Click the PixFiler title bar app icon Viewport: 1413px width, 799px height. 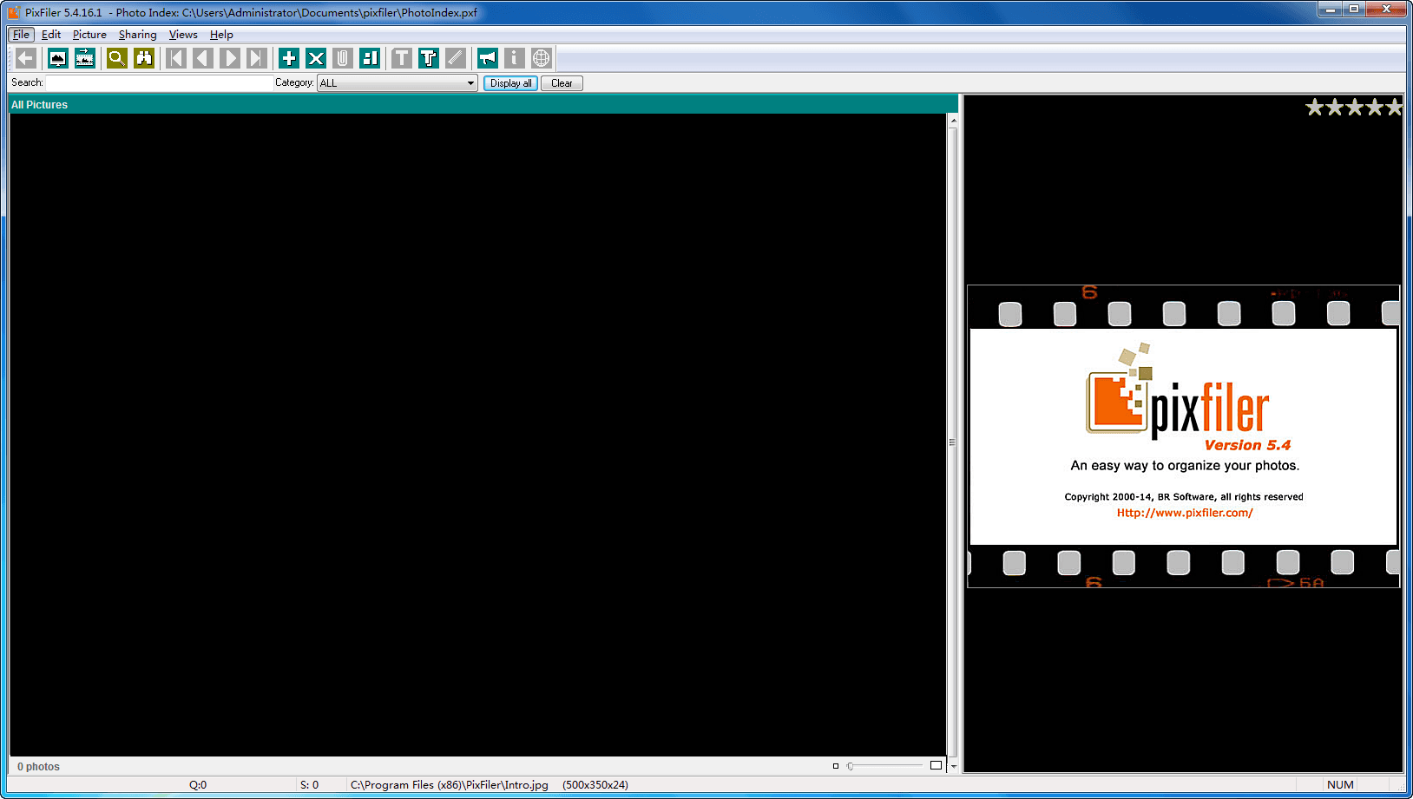(13, 12)
